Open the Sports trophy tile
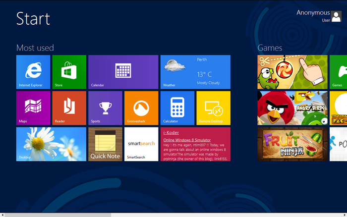This screenshot has width=347, height=217. click(x=105, y=108)
